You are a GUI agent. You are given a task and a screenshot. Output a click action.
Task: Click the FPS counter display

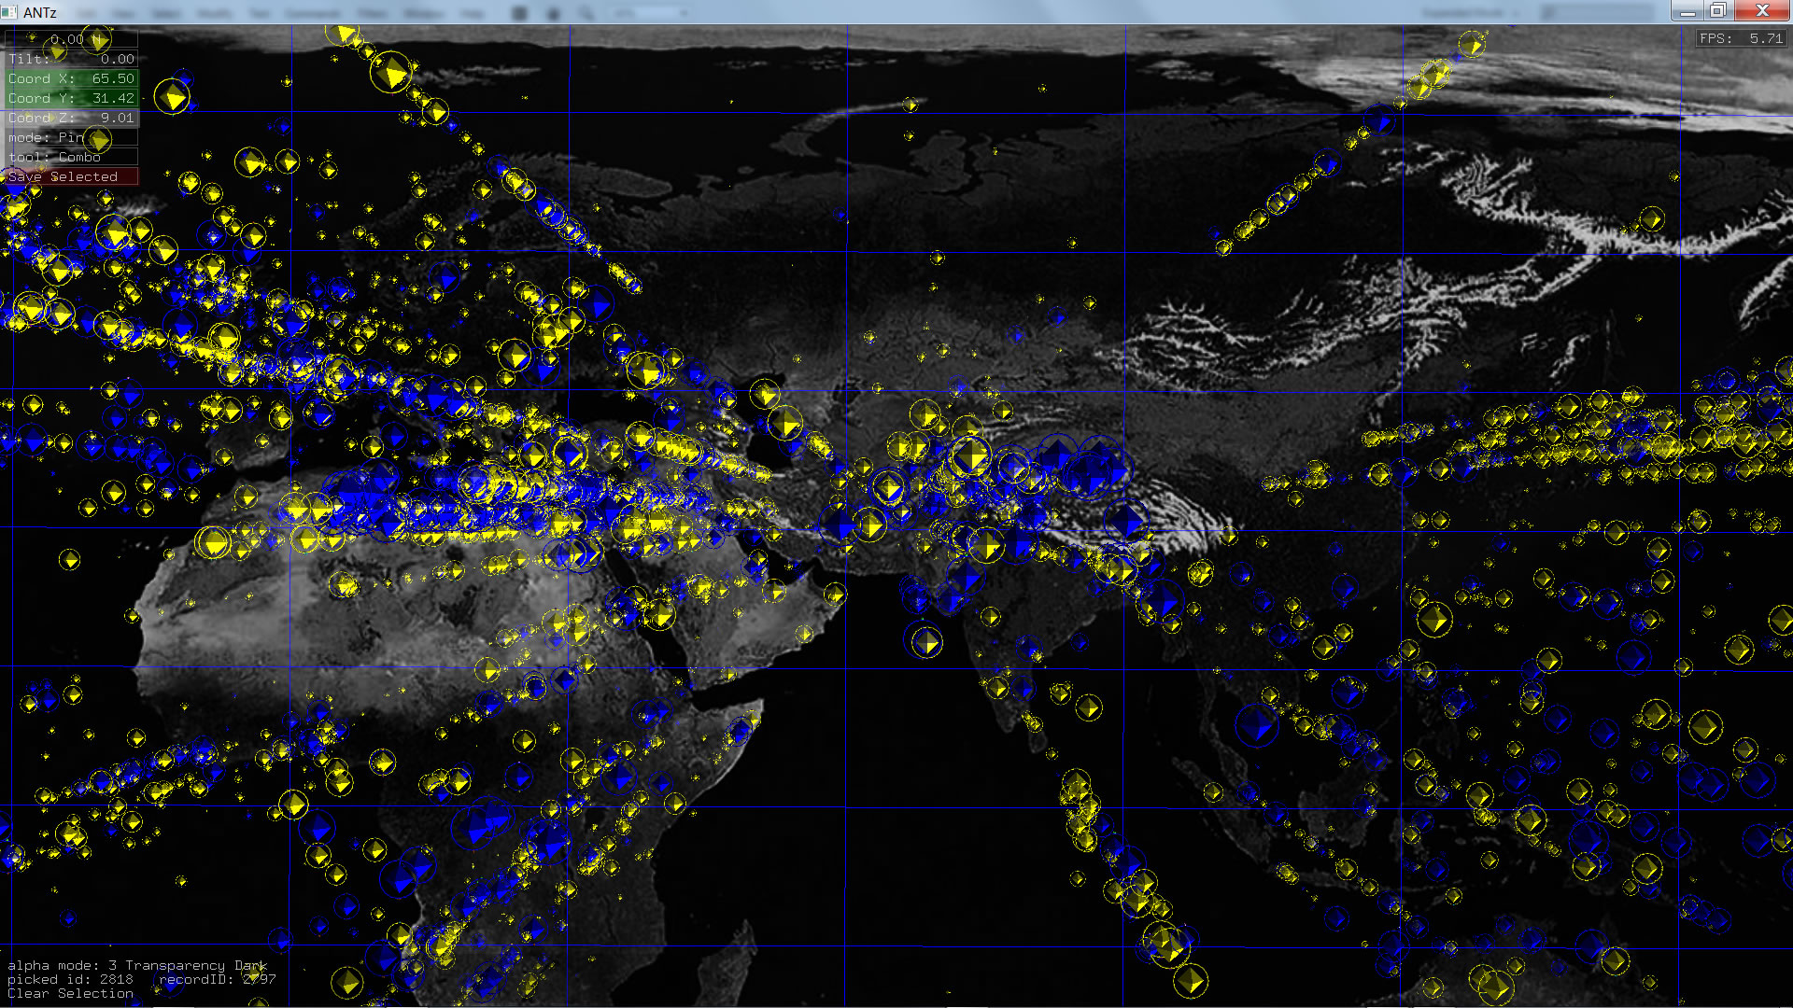tap(1741, 38)
